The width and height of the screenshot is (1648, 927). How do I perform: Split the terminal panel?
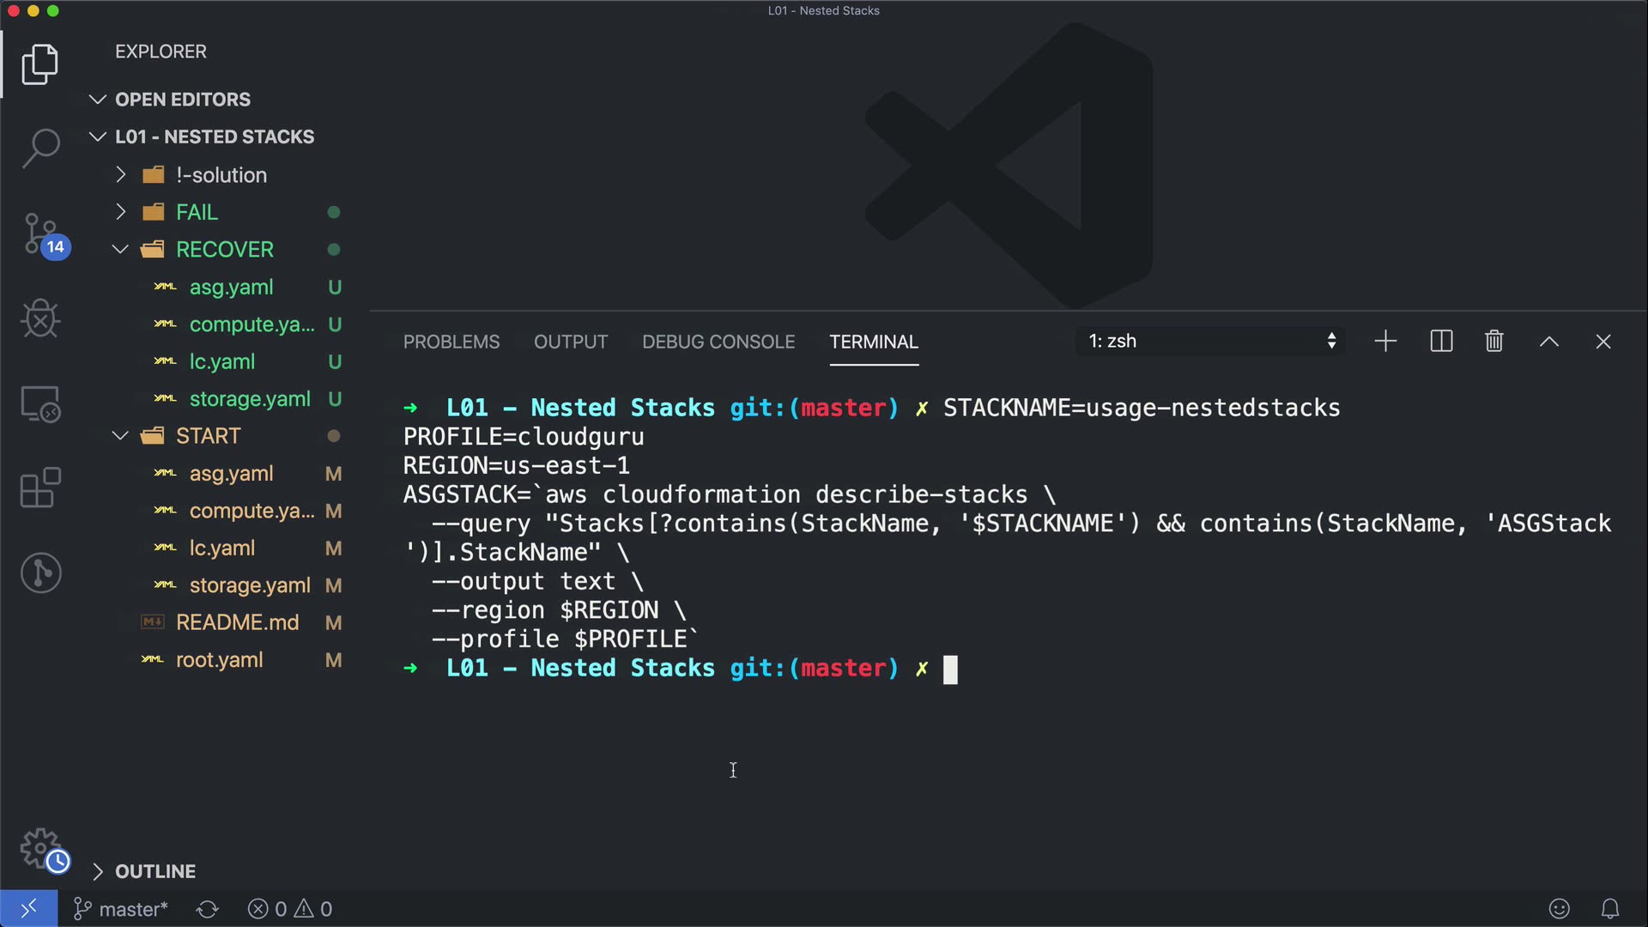pos(1441,342)
